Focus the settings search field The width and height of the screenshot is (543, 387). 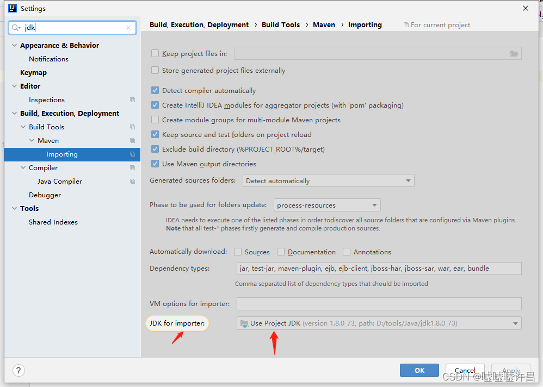(x=72, y=28)
